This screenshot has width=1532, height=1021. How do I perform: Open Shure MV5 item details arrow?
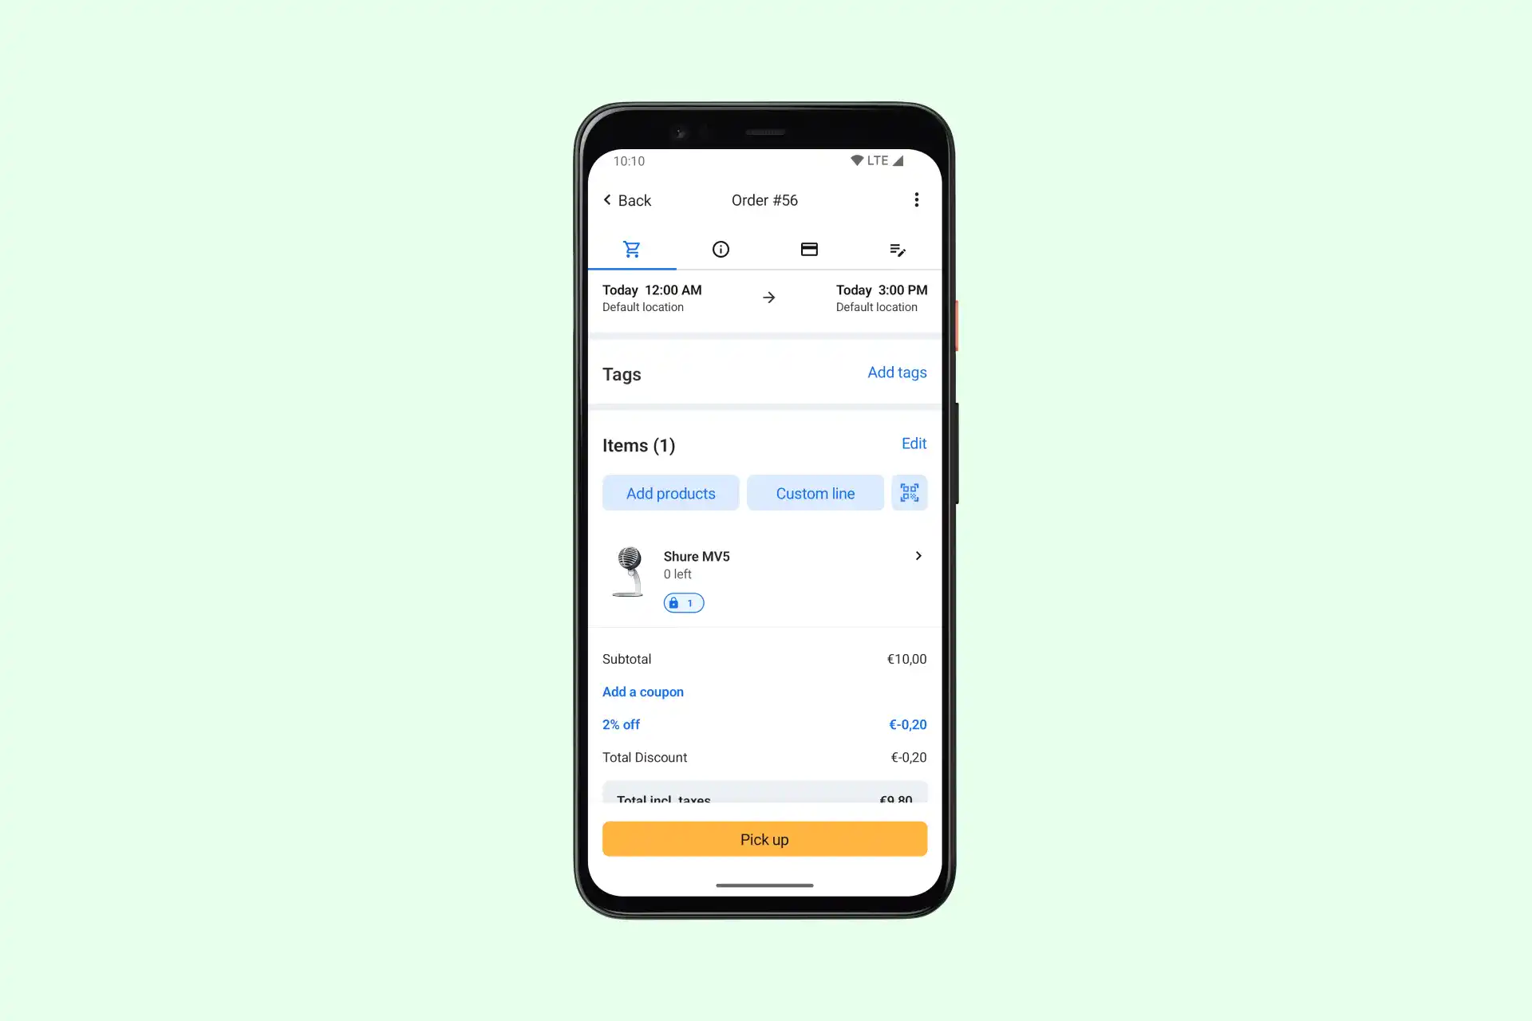click(x=918, y=556)
